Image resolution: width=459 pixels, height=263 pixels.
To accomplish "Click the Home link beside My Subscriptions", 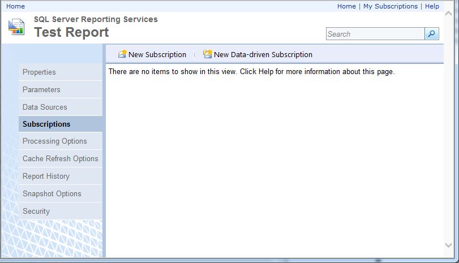I will (346, 6).
